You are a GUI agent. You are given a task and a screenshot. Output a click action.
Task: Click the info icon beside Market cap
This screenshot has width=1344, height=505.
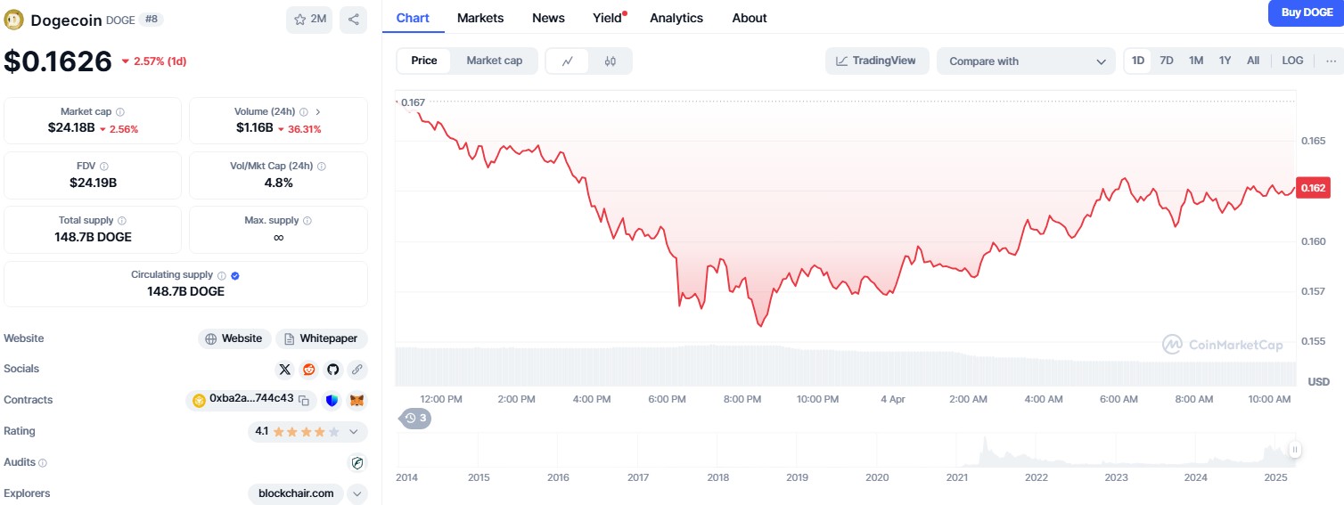coord(120,112)
